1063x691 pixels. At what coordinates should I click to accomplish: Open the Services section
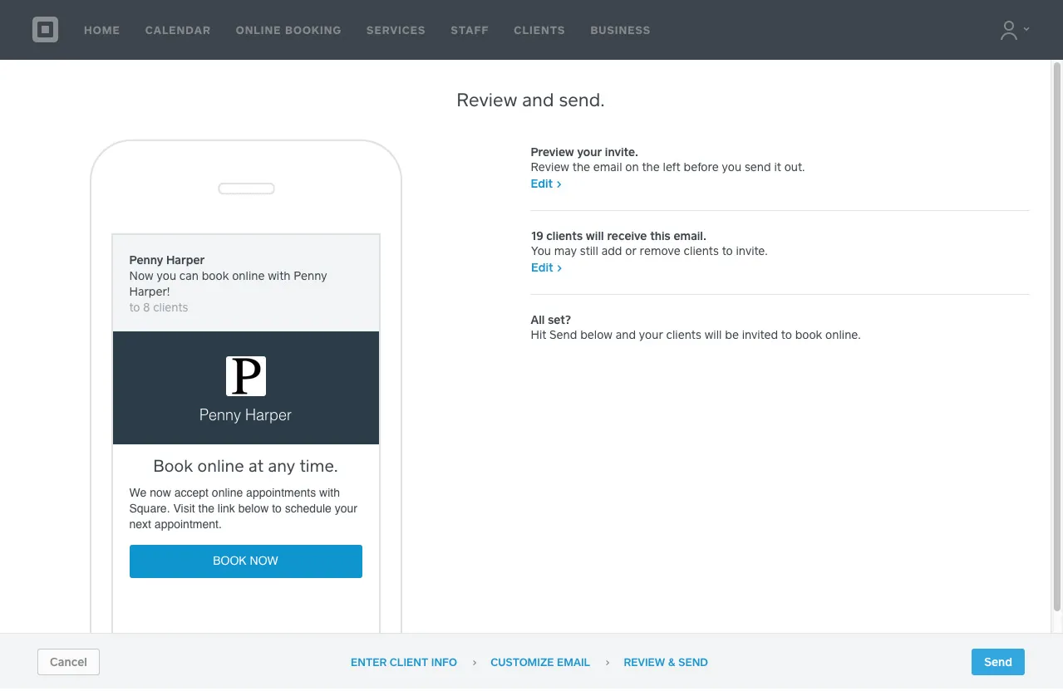pyautogui.click(x=396, y=30)
